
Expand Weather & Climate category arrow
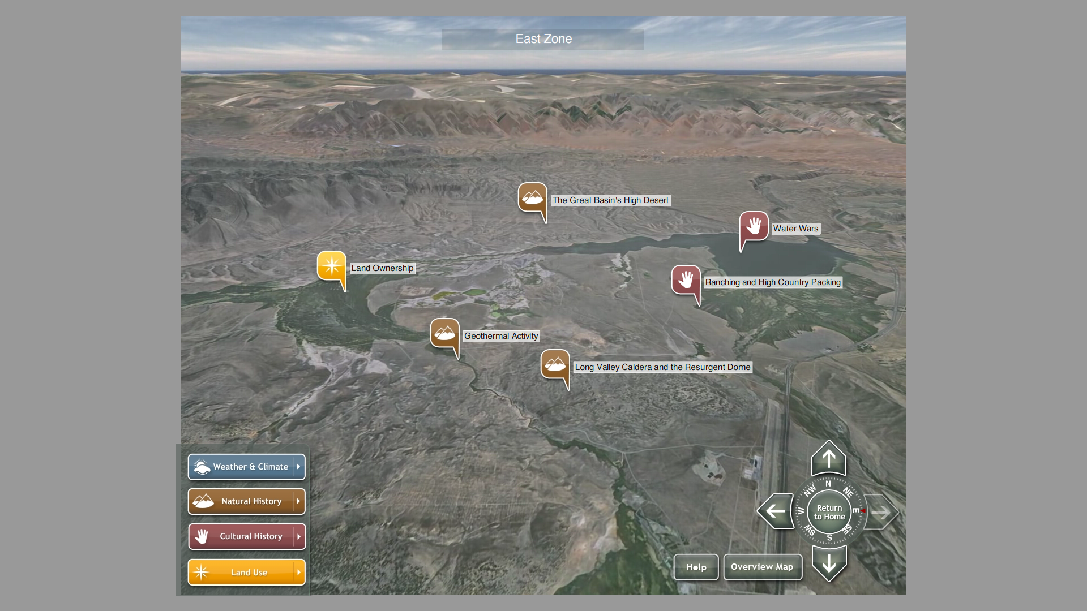(298, 467)
